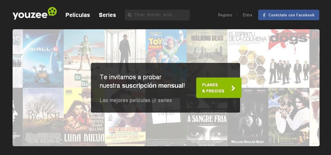Choose the Toy Story poster
331x155 pixels.
click(x=166, y=46)
